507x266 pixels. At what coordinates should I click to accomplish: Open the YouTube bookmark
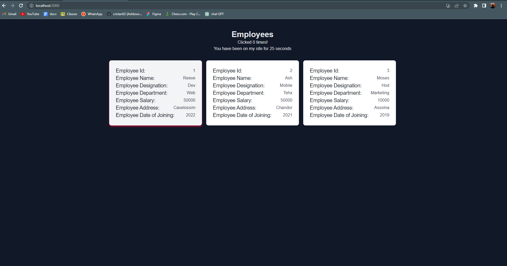coord(30,14)
